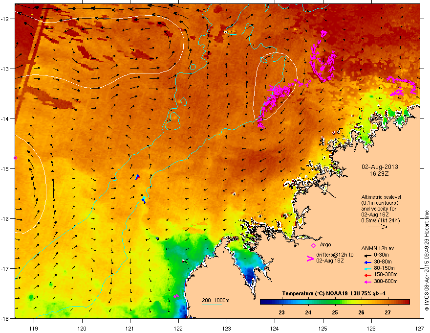Click the '02-Aug-2013' date text

[x=380, y=167]
